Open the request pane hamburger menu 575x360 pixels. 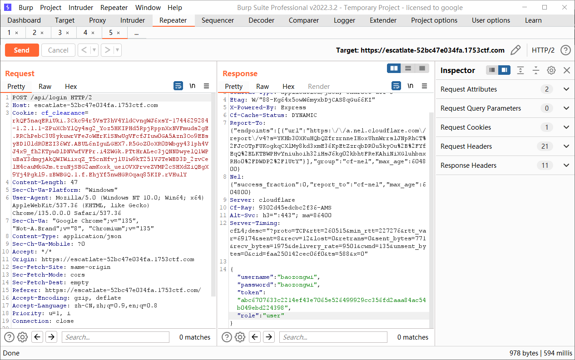pyautogui.click(x=206, y=86)
